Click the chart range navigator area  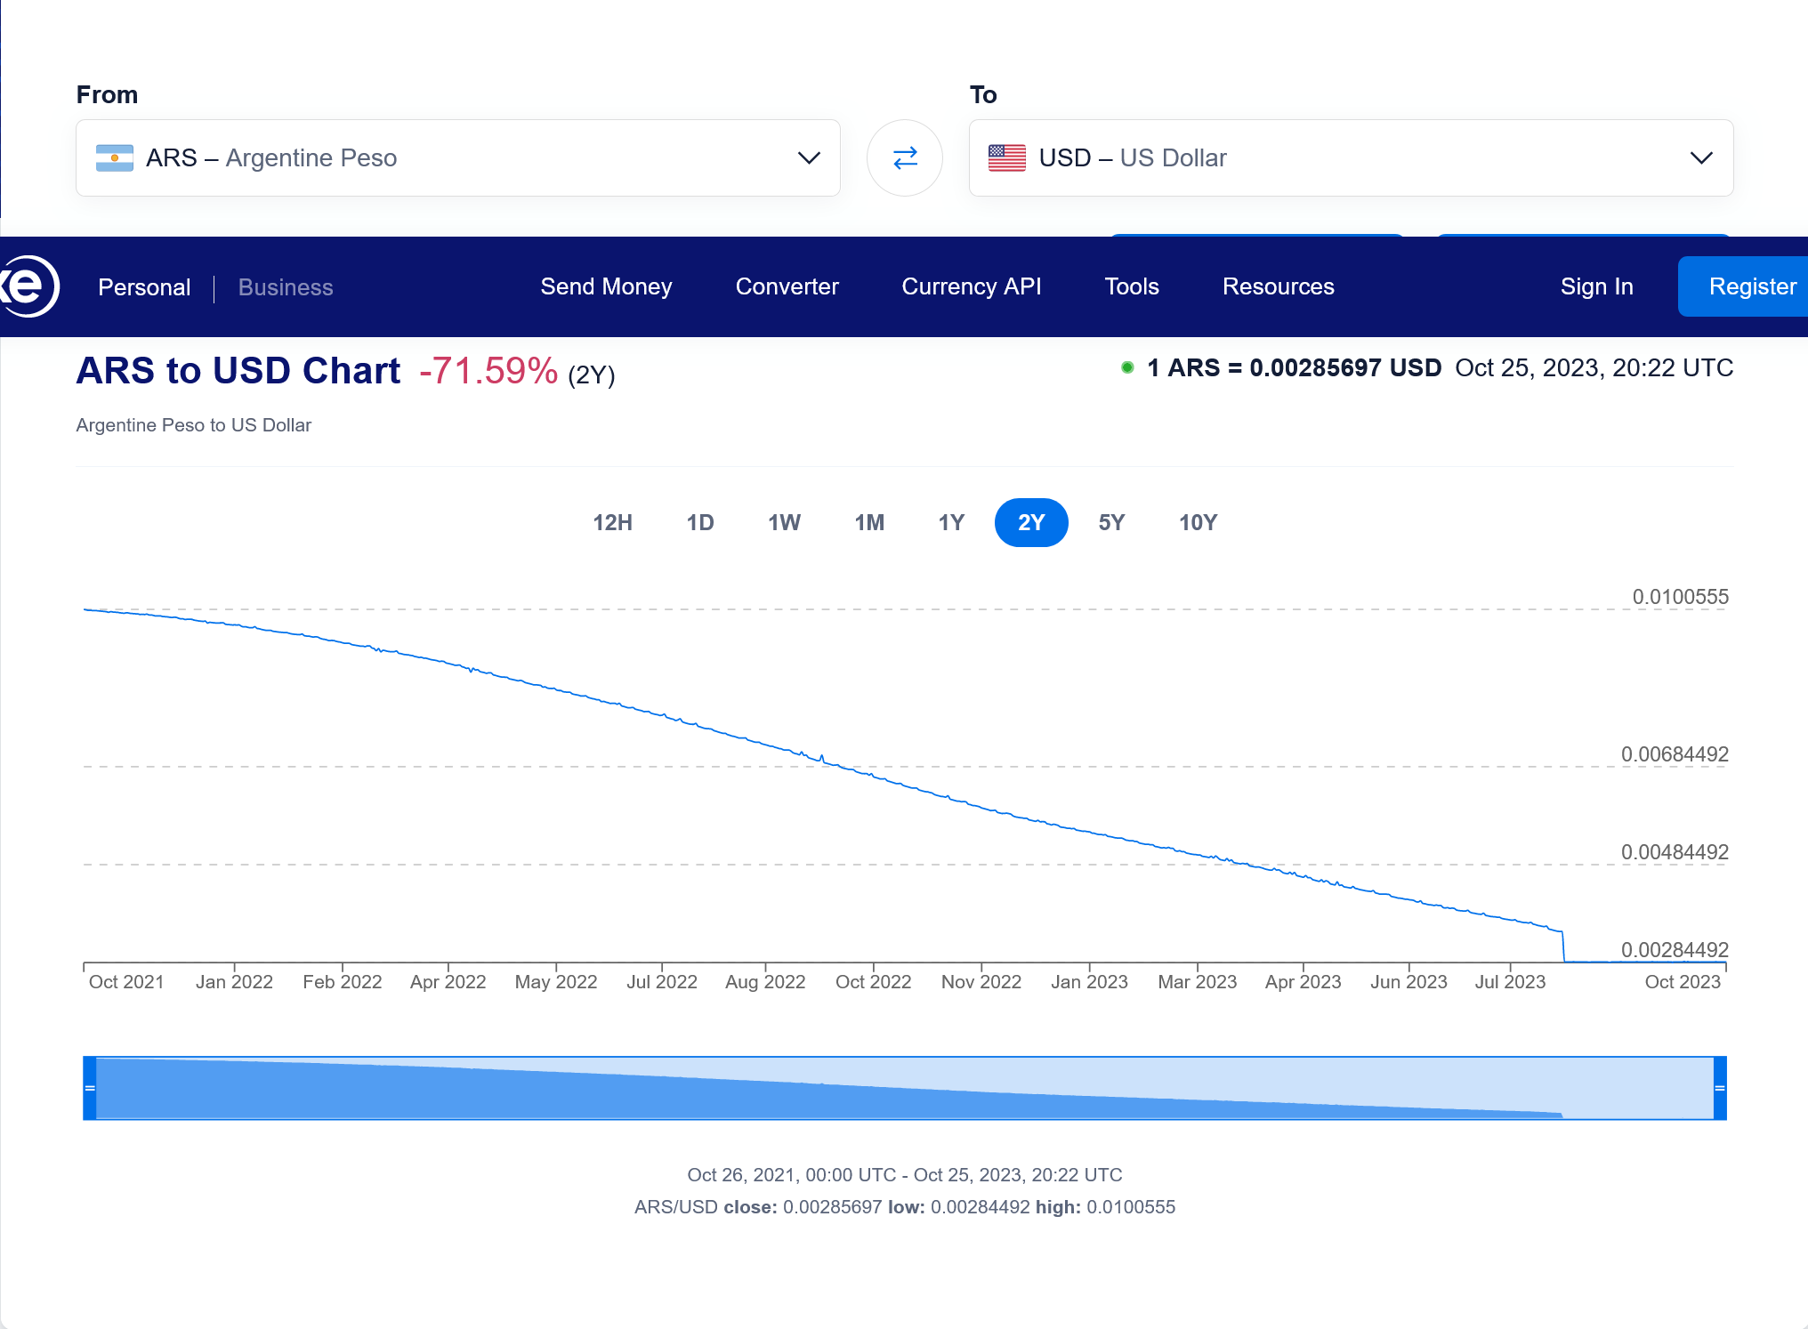click(x=905, y=1088)
